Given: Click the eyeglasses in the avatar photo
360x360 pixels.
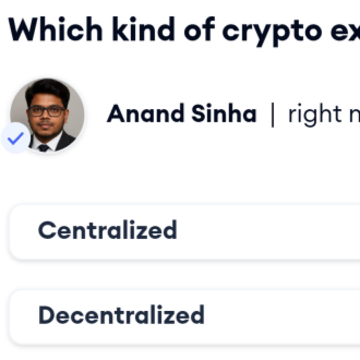Looking at the screenshot, I should (x=47, y=111).
